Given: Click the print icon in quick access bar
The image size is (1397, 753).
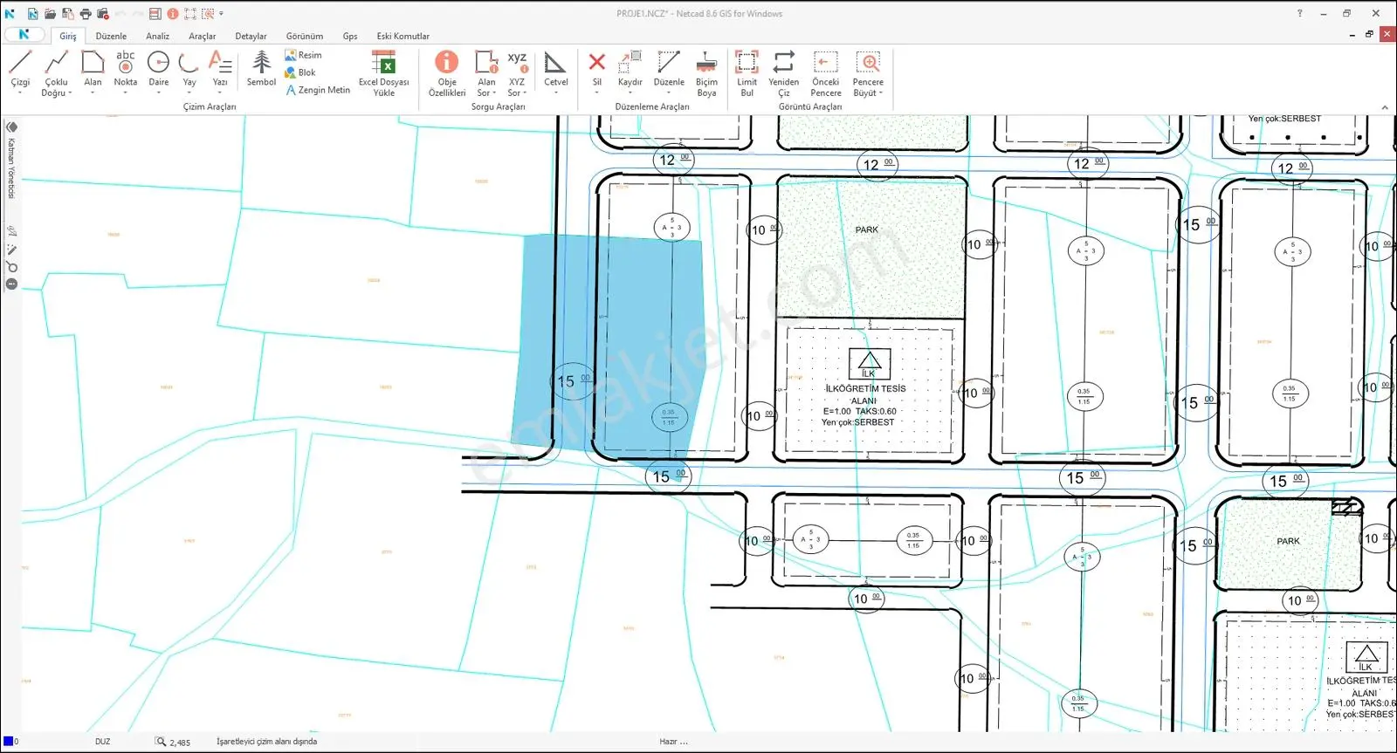Looking at the screenshot, I should click(x=86, y=14).
